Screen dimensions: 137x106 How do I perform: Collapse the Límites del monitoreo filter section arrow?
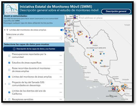point(5,30)
